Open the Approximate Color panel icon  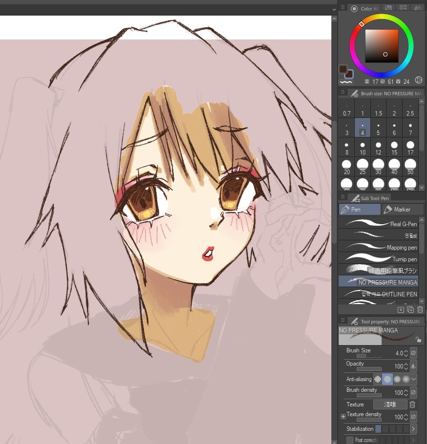pyautogui.click(x=417, y=8)
